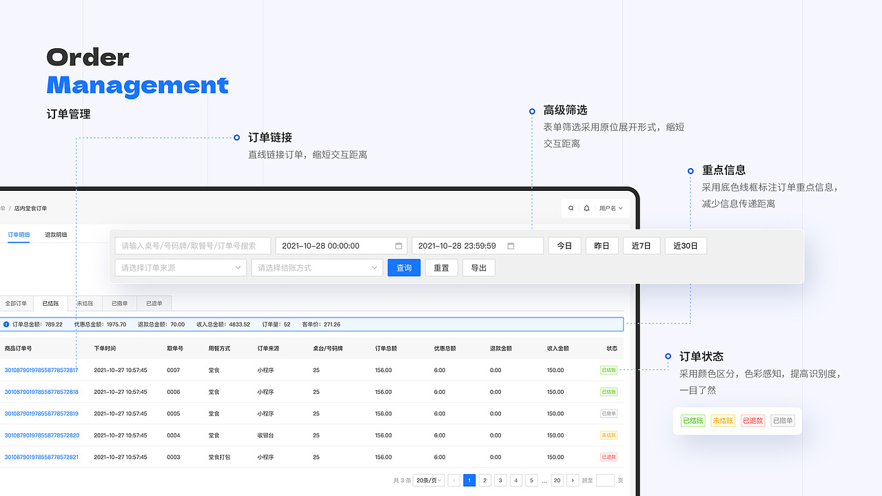Select page 1 in pagination
The image size is (882, 496).
pos(469,480)
